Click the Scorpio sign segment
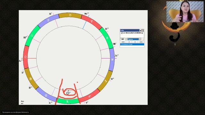205x115 pixels. [x=68, y=102]
